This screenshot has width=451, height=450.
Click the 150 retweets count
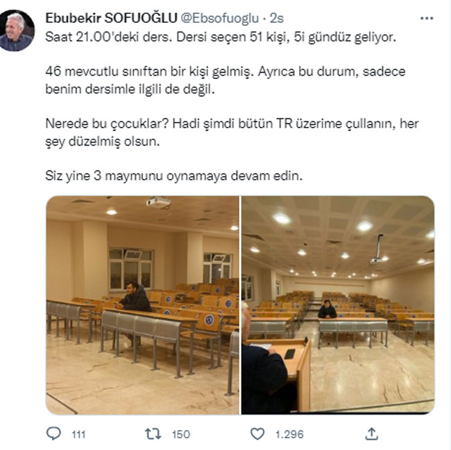tap(181, 434)
